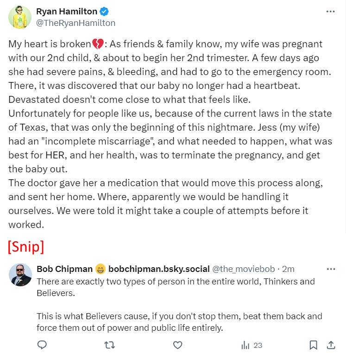Open Ryan Hamilton's profile picture

click(x=20, y=17)
